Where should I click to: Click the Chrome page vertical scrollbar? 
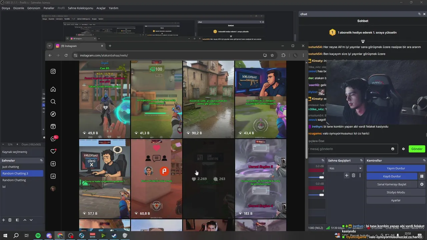(307, 128)
